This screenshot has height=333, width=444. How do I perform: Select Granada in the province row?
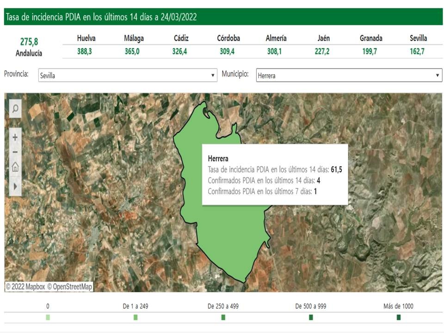(x=370, y=38)
